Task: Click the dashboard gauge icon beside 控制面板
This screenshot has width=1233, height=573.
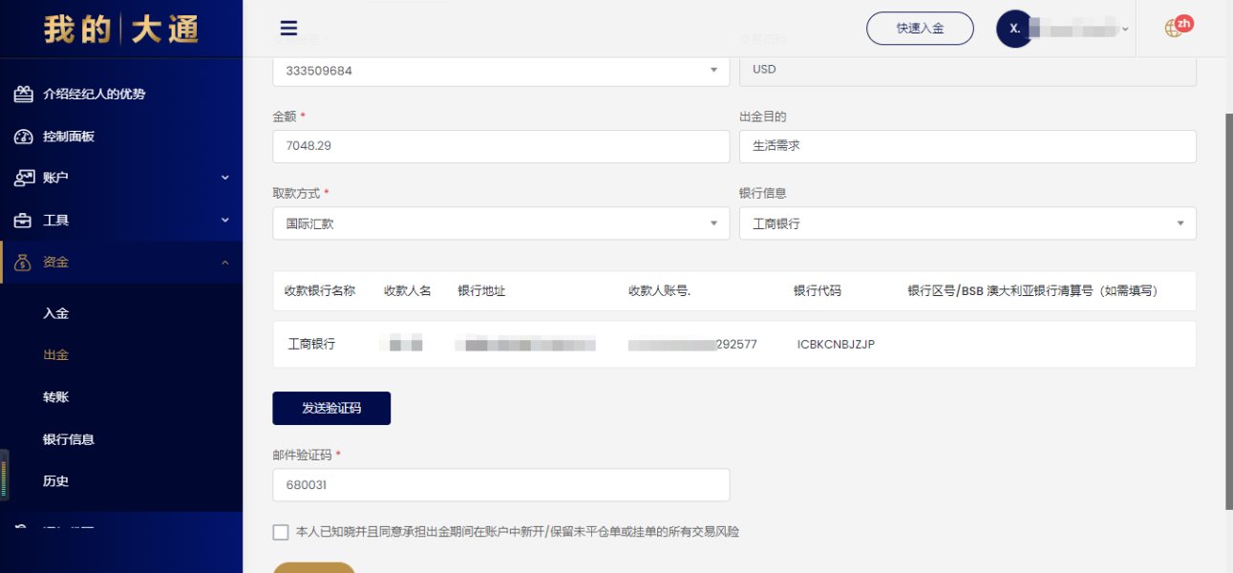Action: click(24, 137)
